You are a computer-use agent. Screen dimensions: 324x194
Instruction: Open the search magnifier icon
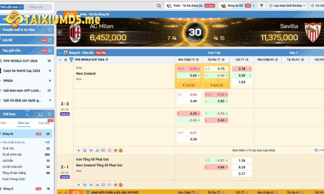click(x=158, y=6)
